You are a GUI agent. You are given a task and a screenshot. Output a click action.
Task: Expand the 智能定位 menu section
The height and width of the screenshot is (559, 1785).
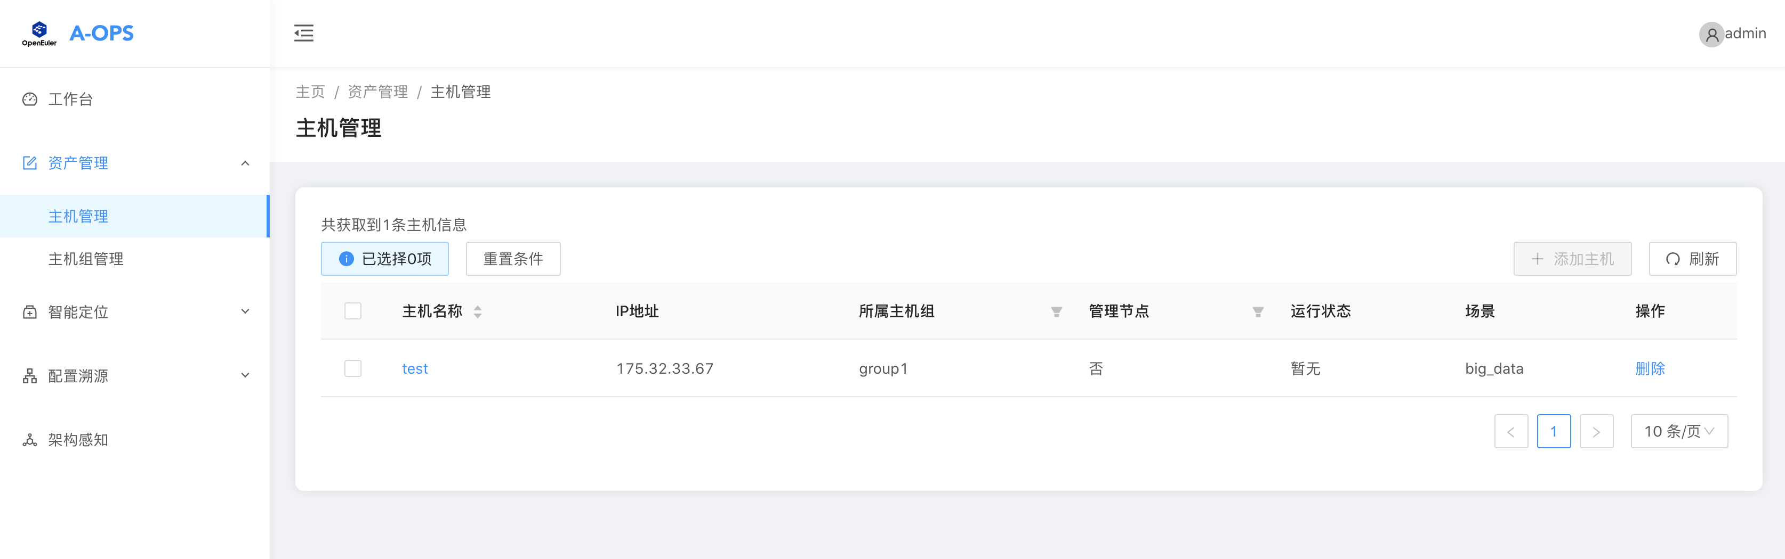click(x=245, y=312)
